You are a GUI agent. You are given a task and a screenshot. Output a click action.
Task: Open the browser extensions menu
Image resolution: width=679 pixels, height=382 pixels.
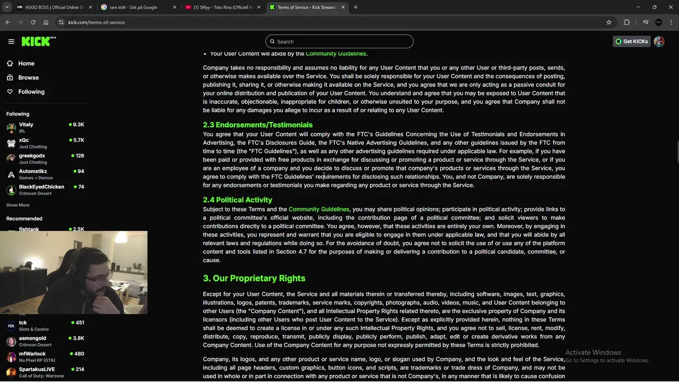pos(627,22)
